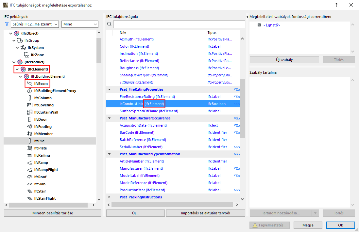Click 'Importálás az aktuális tervből' button
Viewport: 359px width, 232px height.
[x=206, y=213]
